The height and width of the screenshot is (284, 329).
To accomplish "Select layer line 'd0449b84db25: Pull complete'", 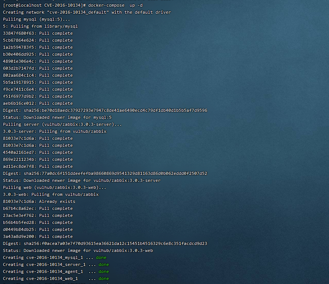I will (x=38, y=229).
